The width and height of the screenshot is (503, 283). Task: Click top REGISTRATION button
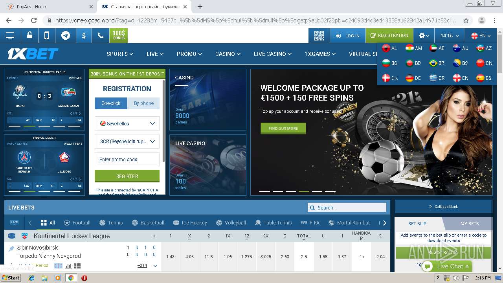(389, 35)
